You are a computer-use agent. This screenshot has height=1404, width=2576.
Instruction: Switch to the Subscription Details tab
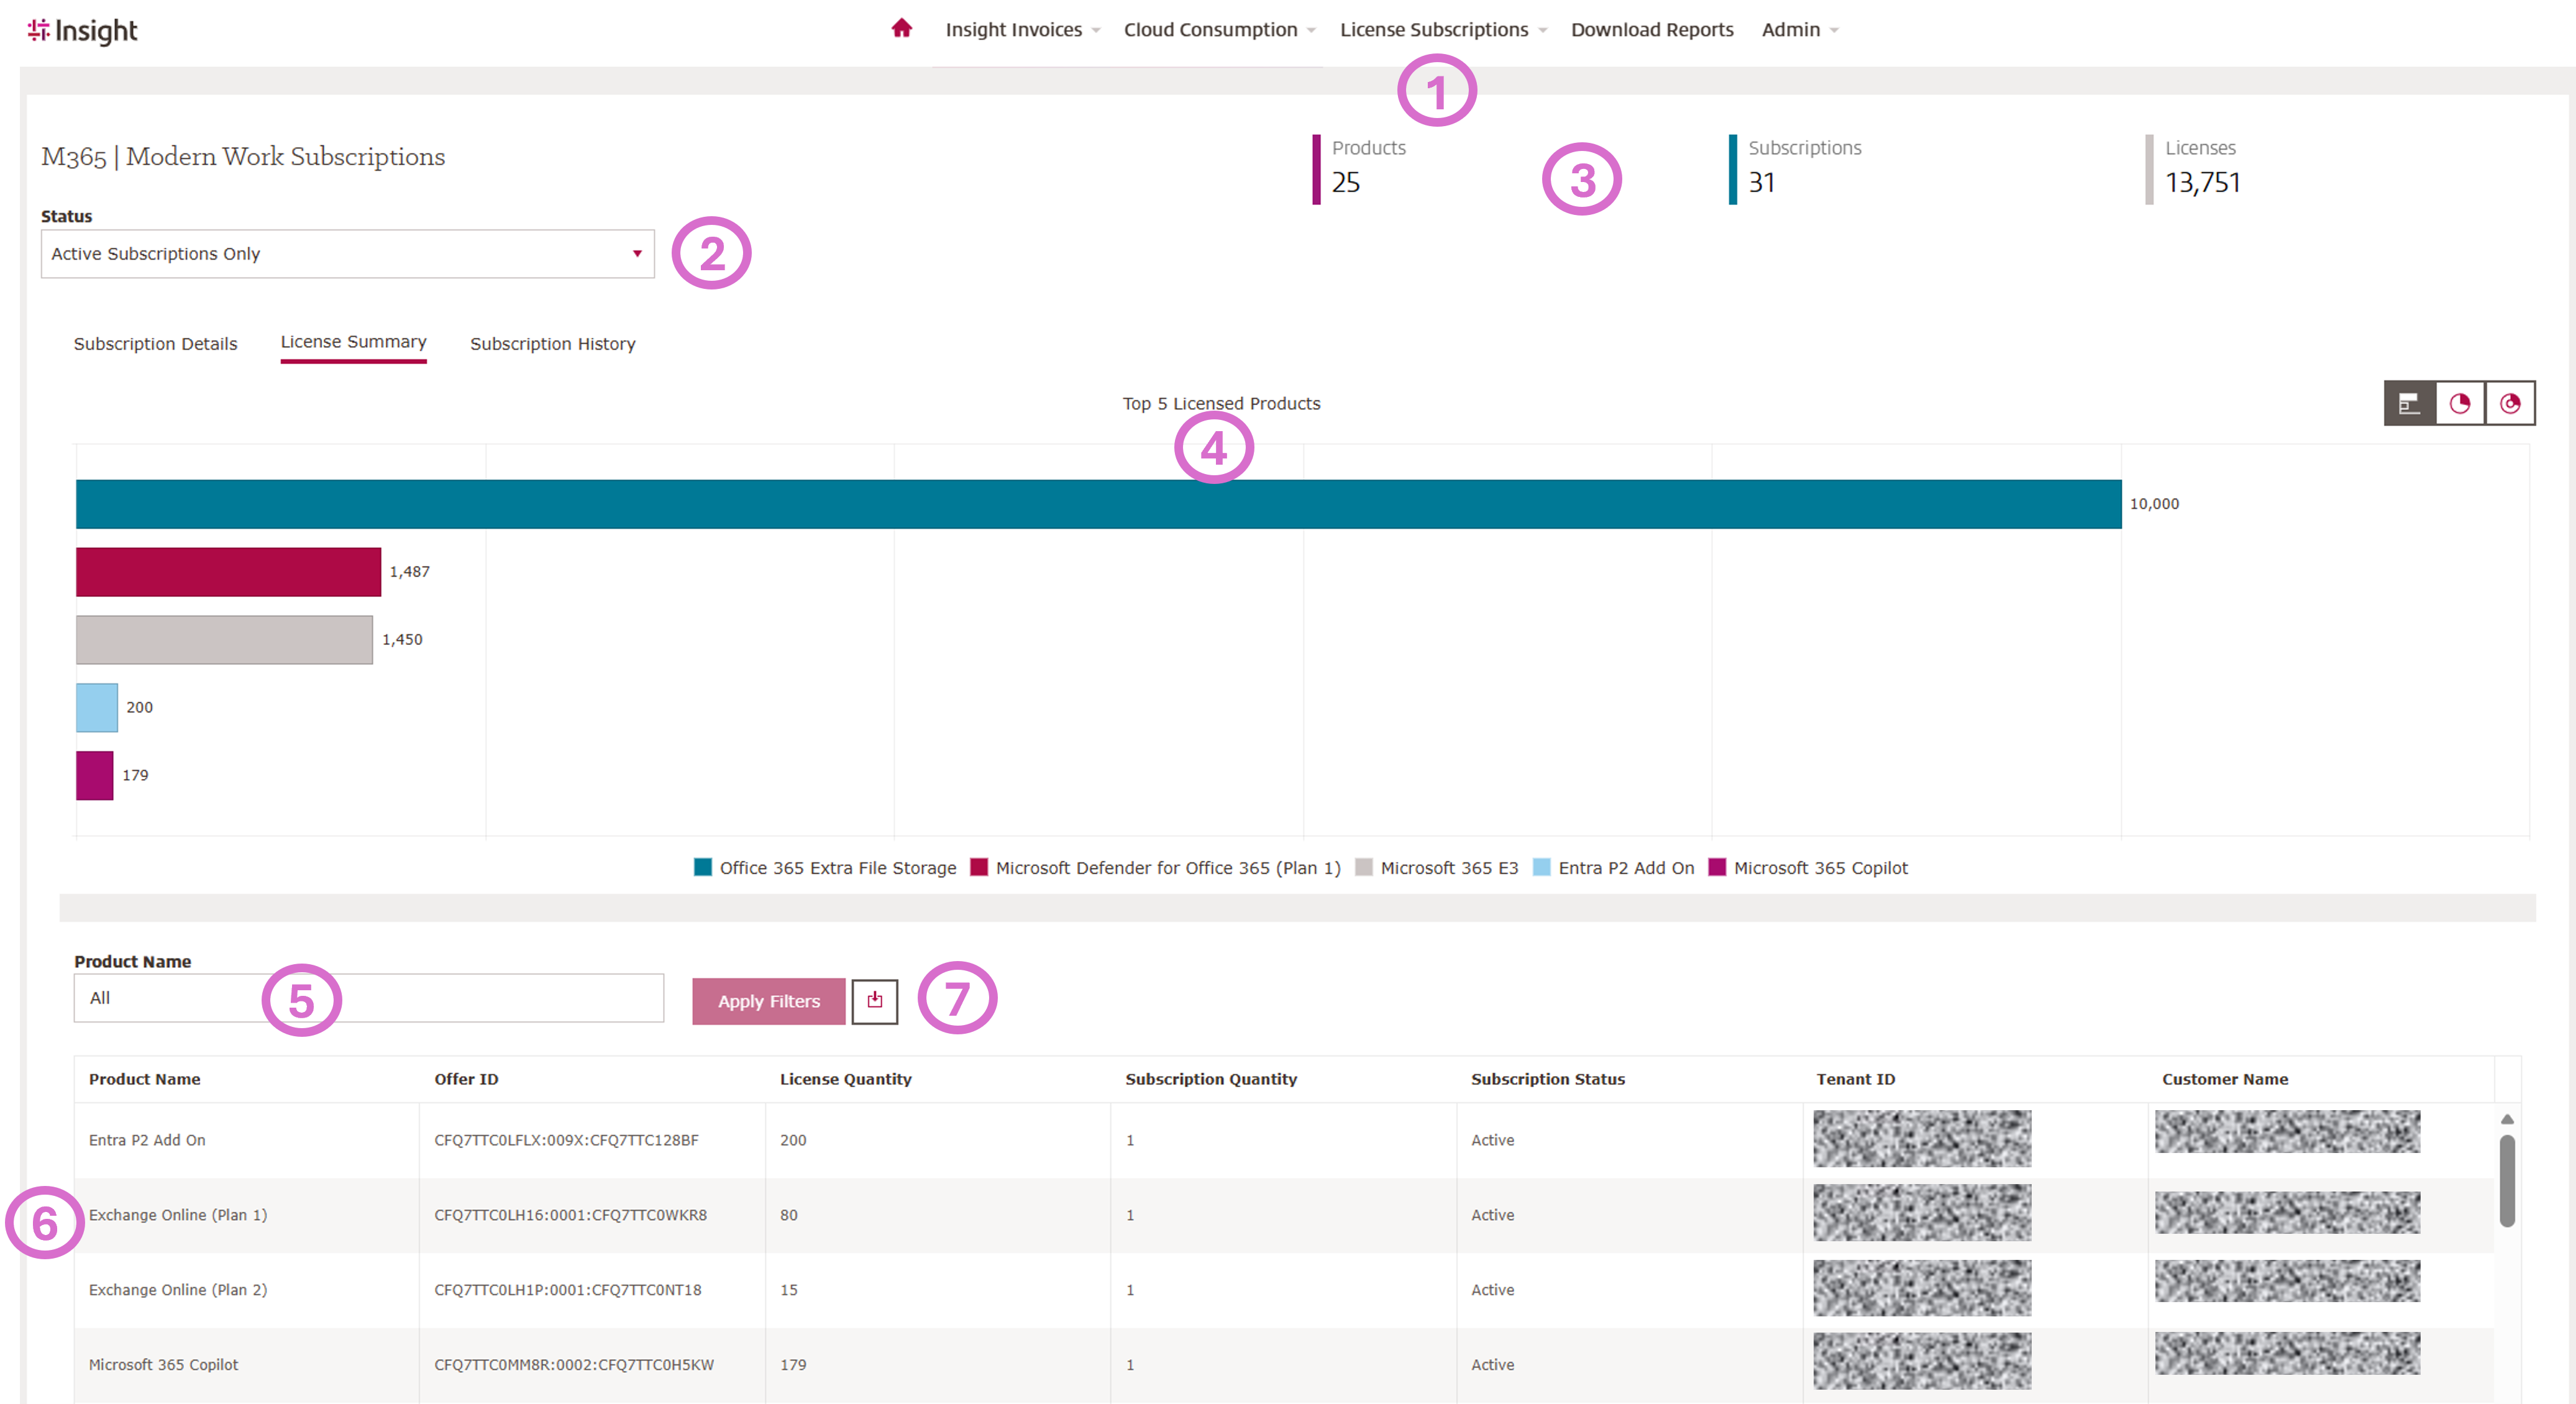[x=155, y=344]
